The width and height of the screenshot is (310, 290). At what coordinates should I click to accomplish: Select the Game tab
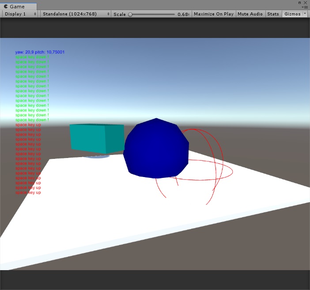pyautogui.click(x=18, y=7)
